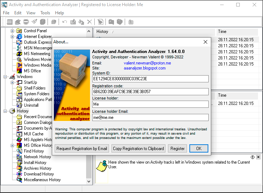Click the MS Netmeeting icon
This screenshot has height=193, width=263.
(19, 54)
